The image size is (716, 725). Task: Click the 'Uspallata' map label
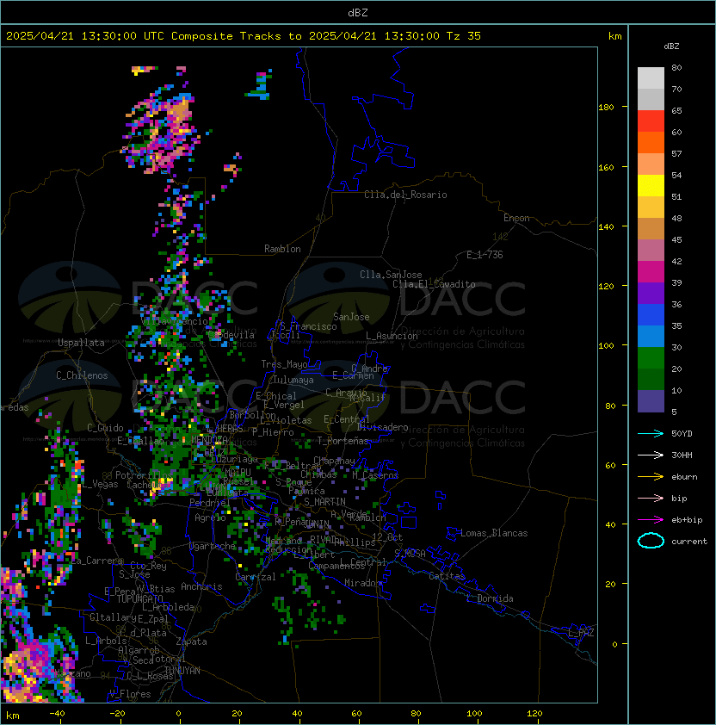tap(81, 343)
